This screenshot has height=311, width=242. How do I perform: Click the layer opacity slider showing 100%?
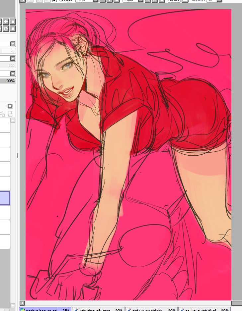point(8,81)
